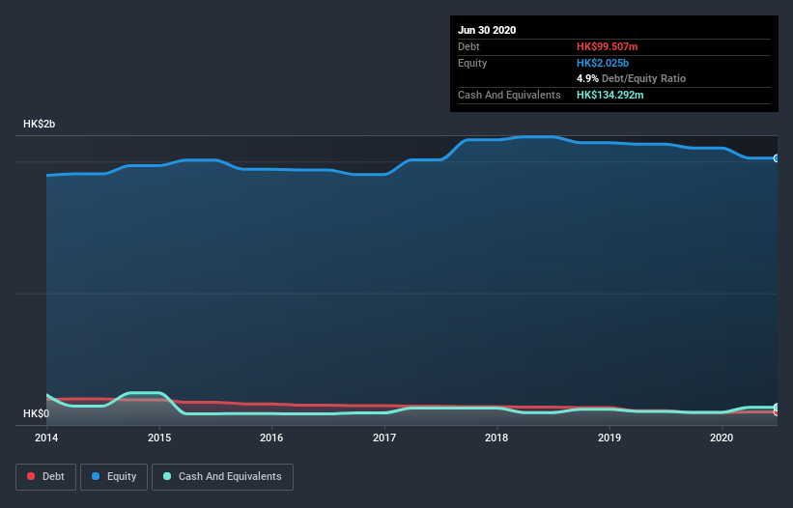Screen dimensions: 793x508
Task: Click the 2015 x-axis label
Action: pyautogui.click(x=159, y=437)
